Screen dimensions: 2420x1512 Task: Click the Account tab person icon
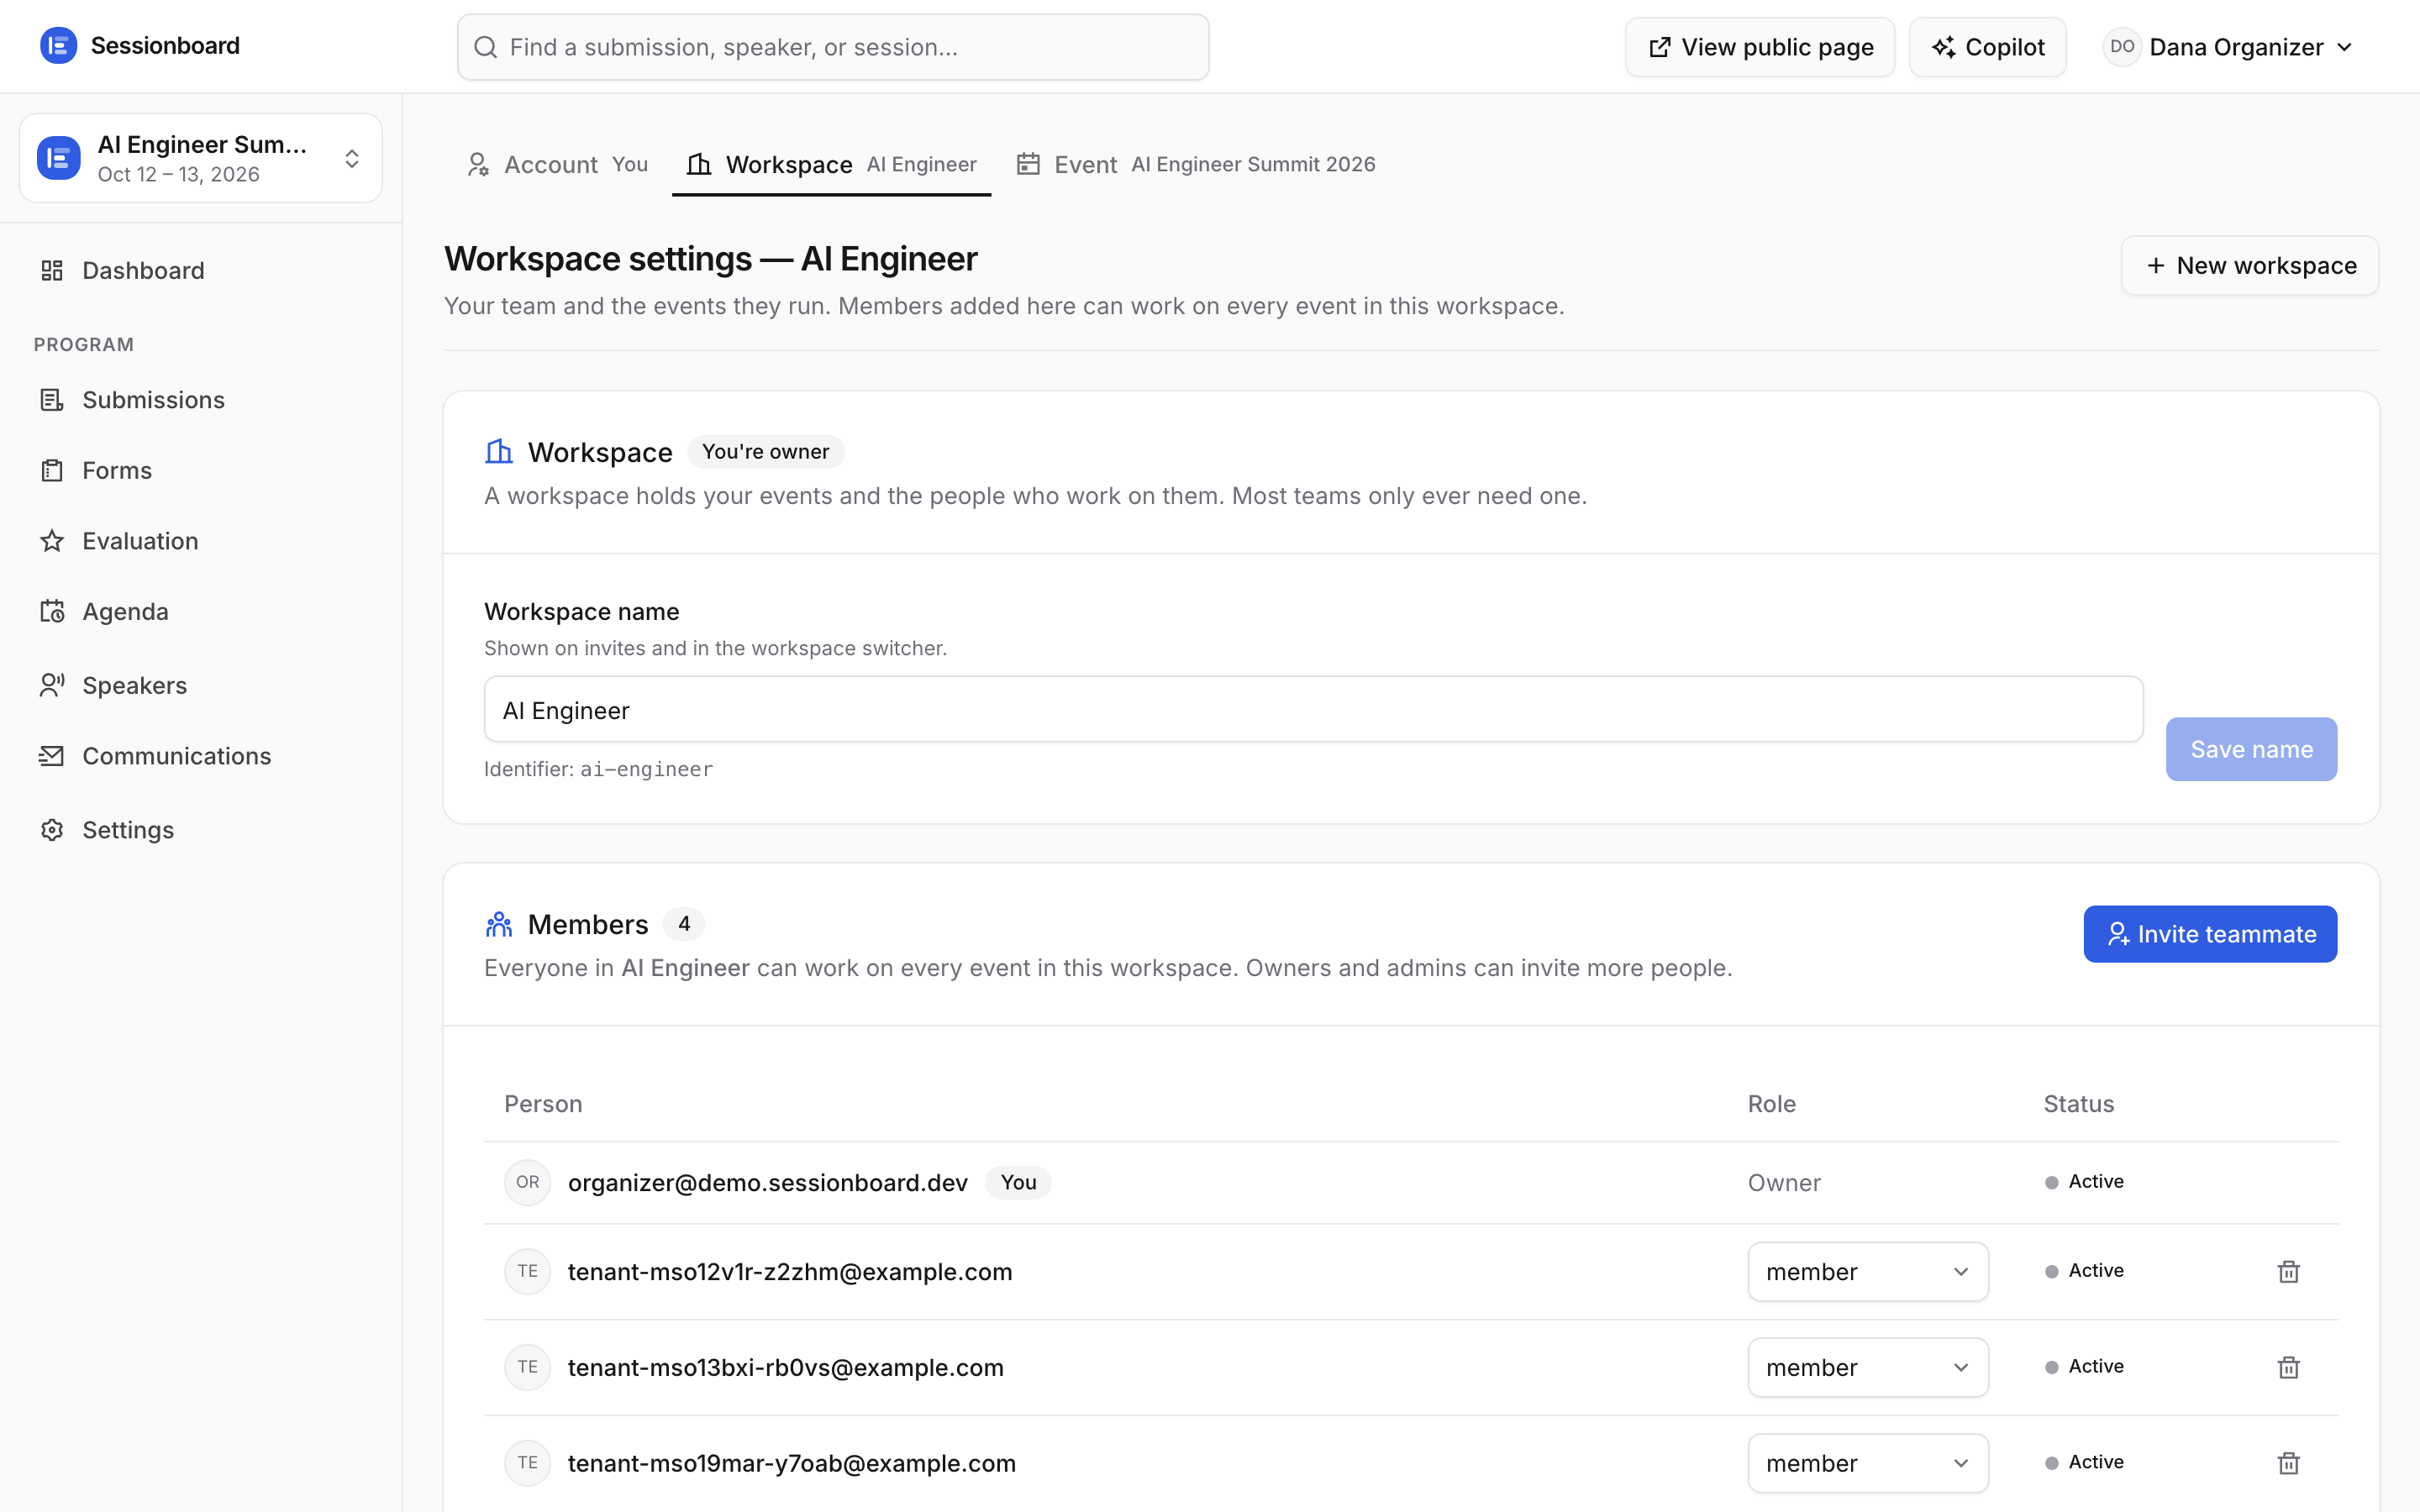click(478, 164)
